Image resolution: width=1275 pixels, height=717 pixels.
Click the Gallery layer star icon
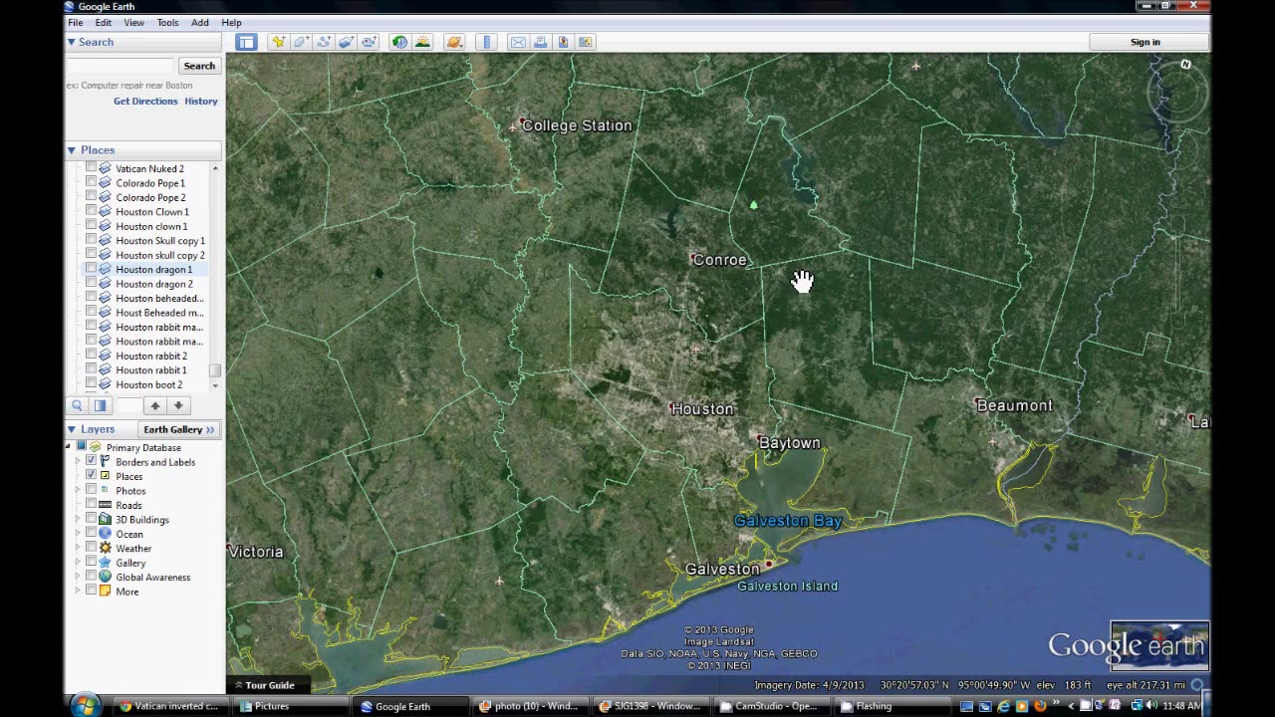point(105,563)
